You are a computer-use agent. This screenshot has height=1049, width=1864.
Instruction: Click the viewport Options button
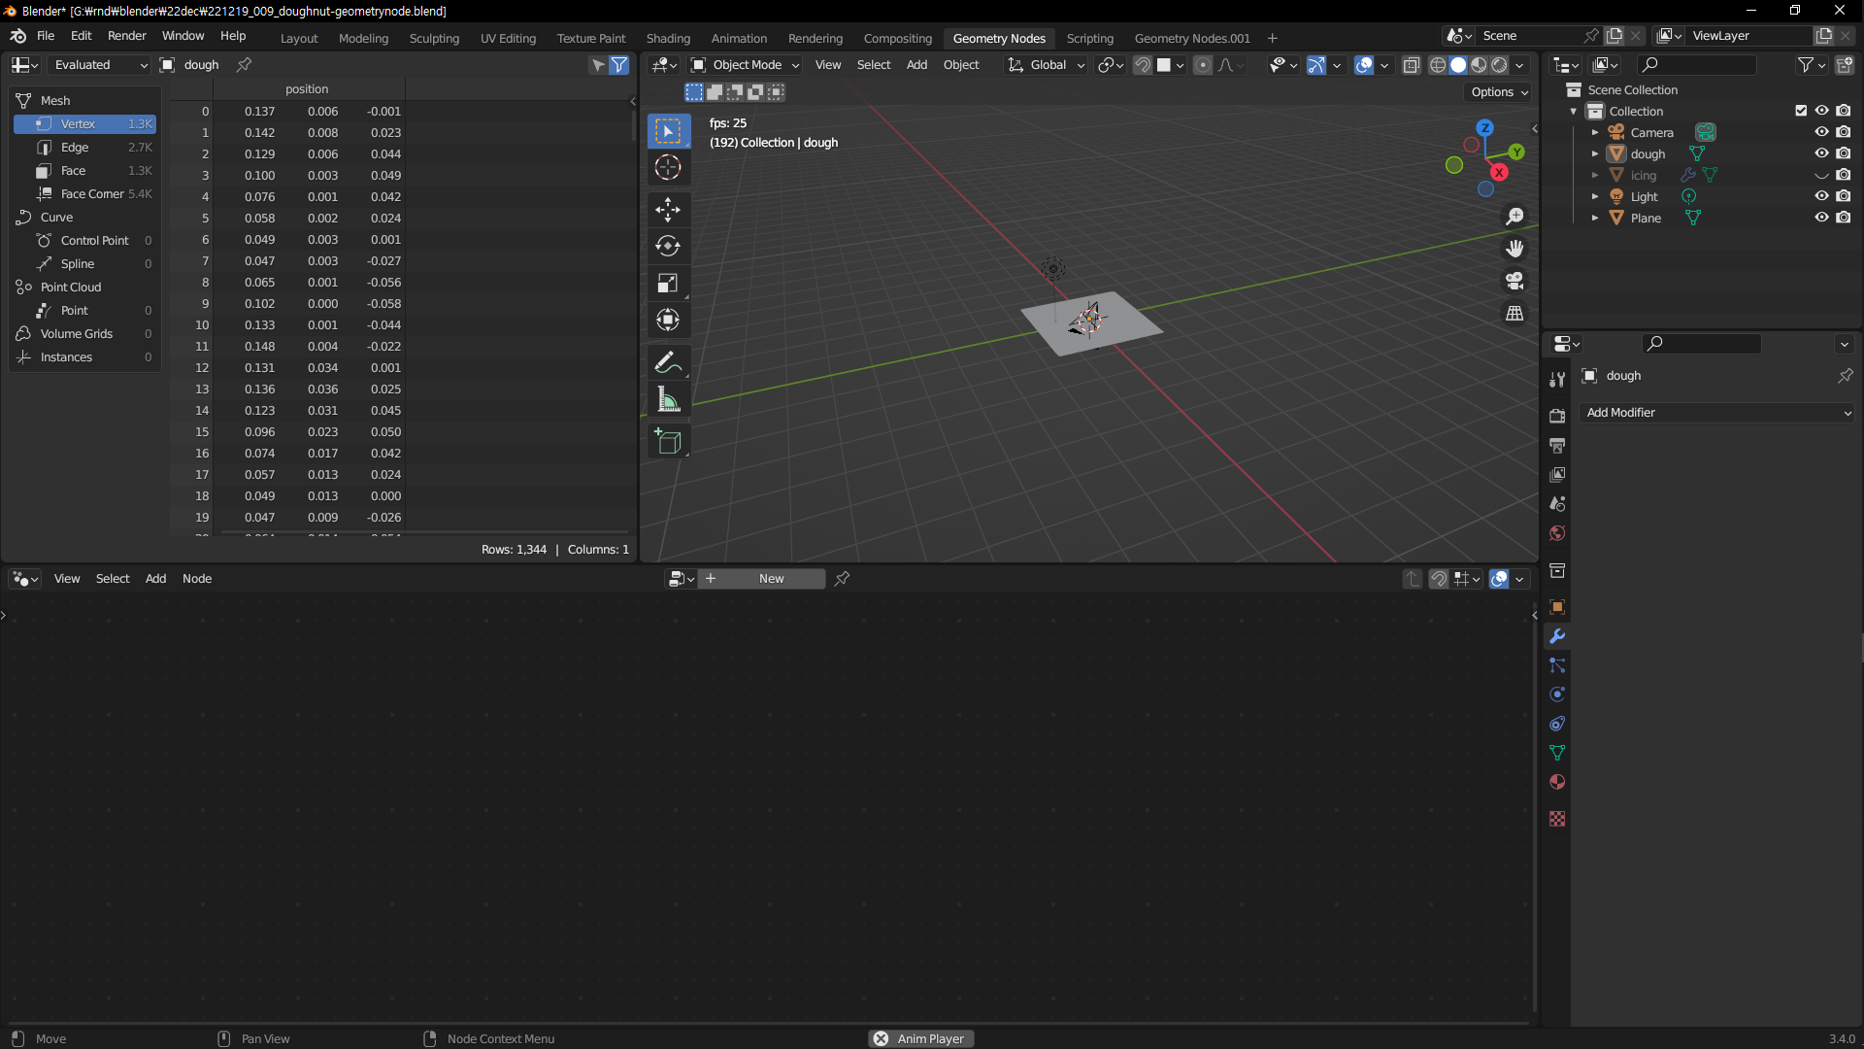pyautogui.click(x=1499, y=92)
